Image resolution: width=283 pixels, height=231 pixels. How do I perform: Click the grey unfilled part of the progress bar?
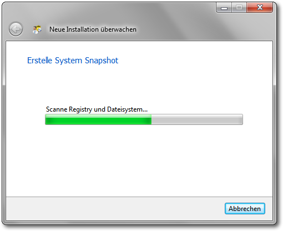point(197,119)
